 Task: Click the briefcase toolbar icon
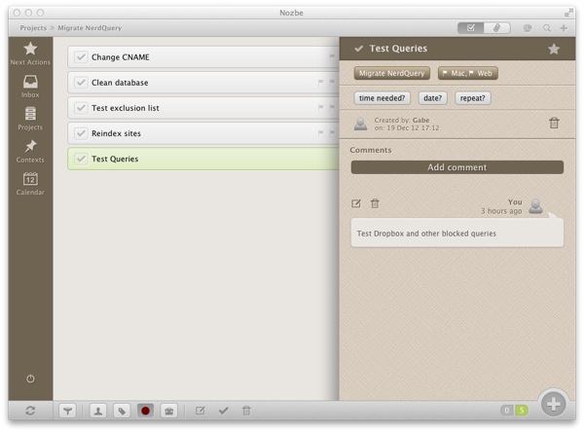coord(169,411)
